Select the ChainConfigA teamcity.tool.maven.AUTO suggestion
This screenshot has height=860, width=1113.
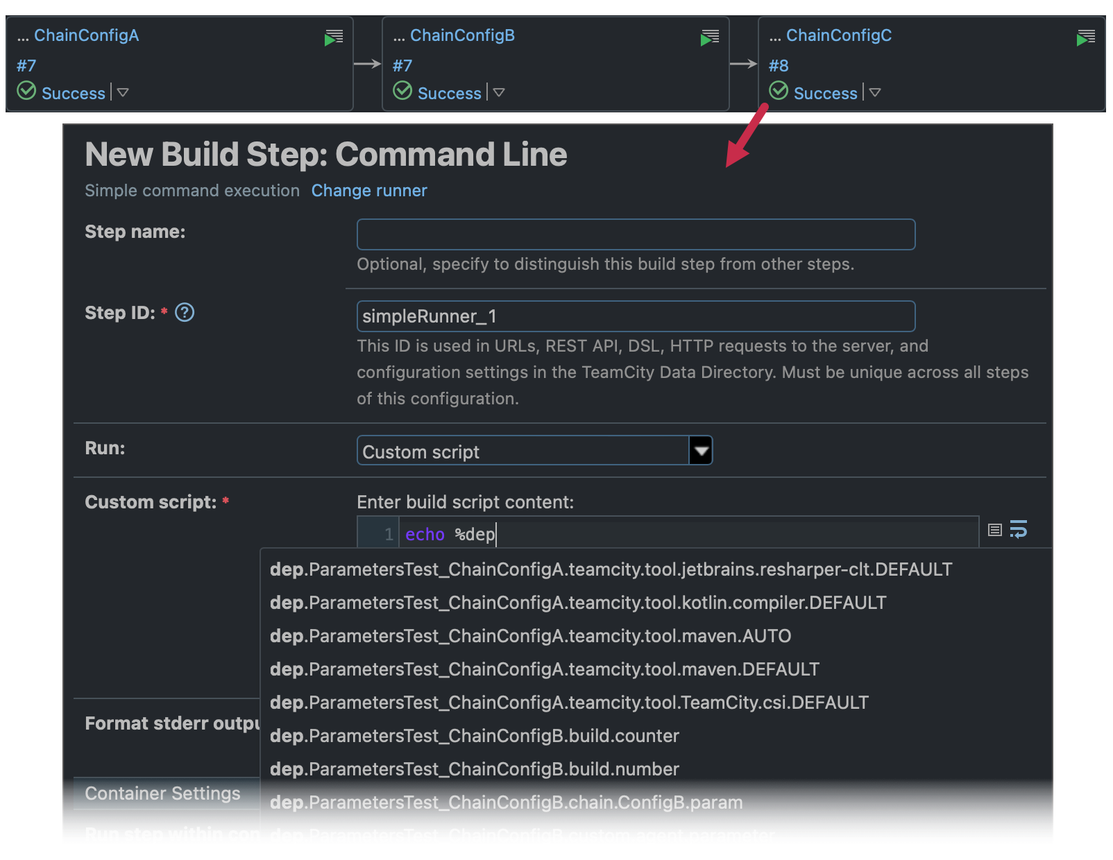pos(529,636)
